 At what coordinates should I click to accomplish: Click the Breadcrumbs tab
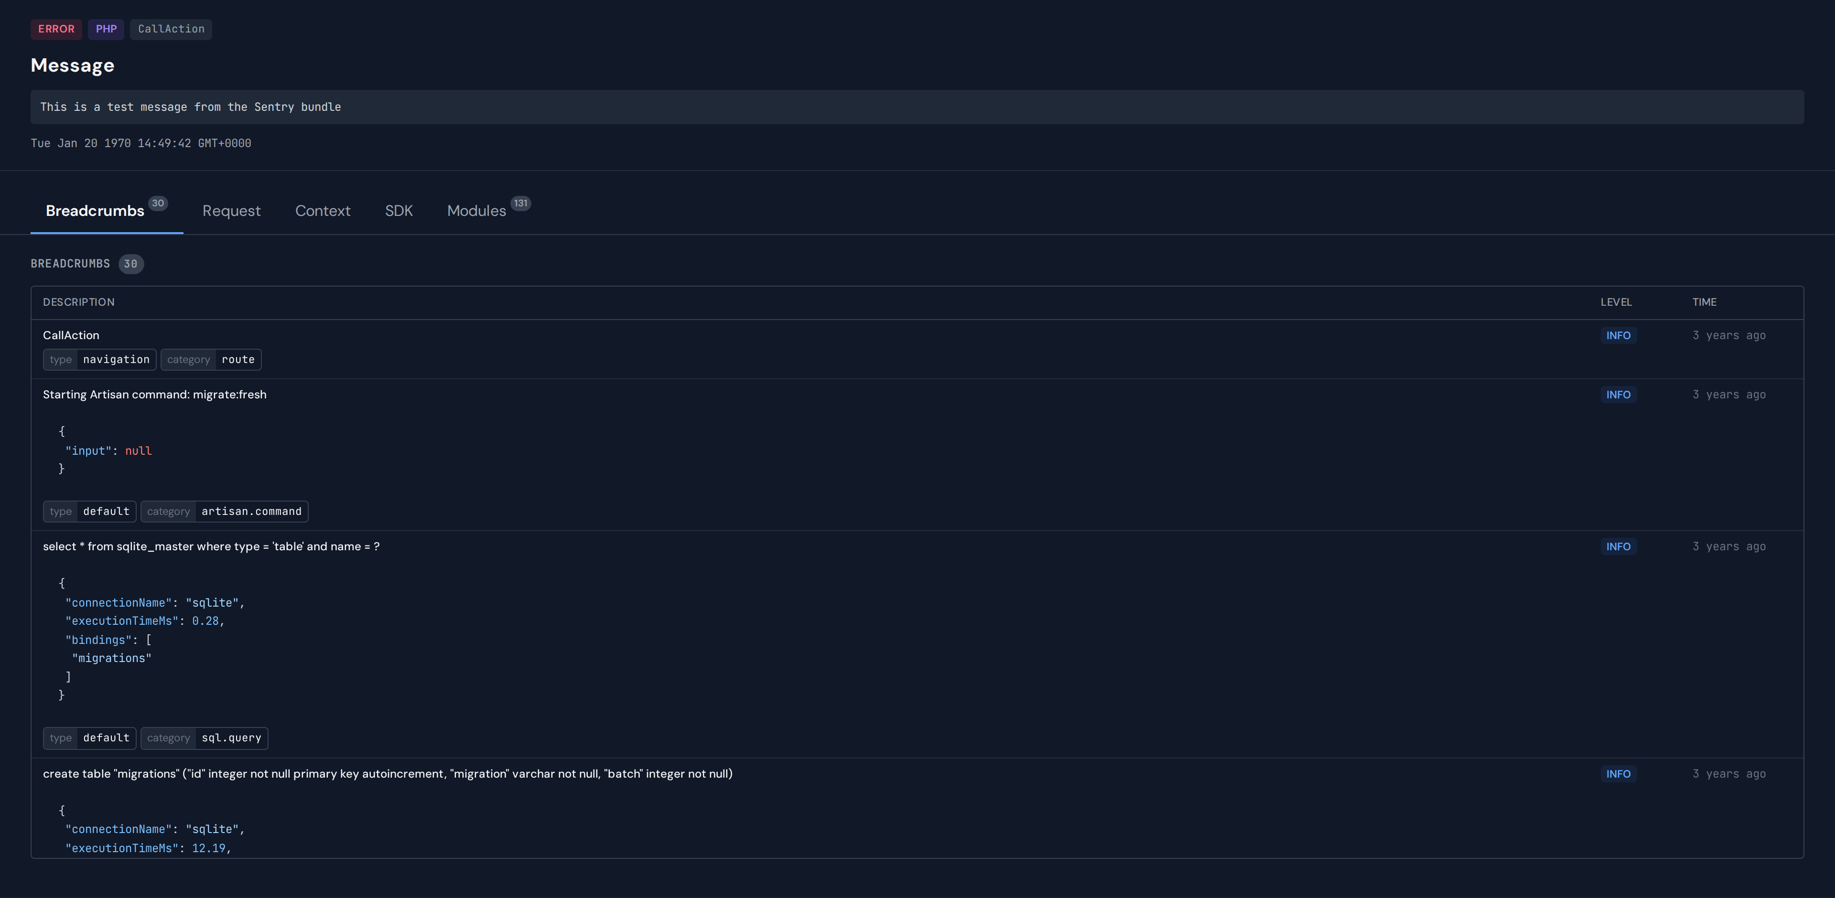coord(95,211)
